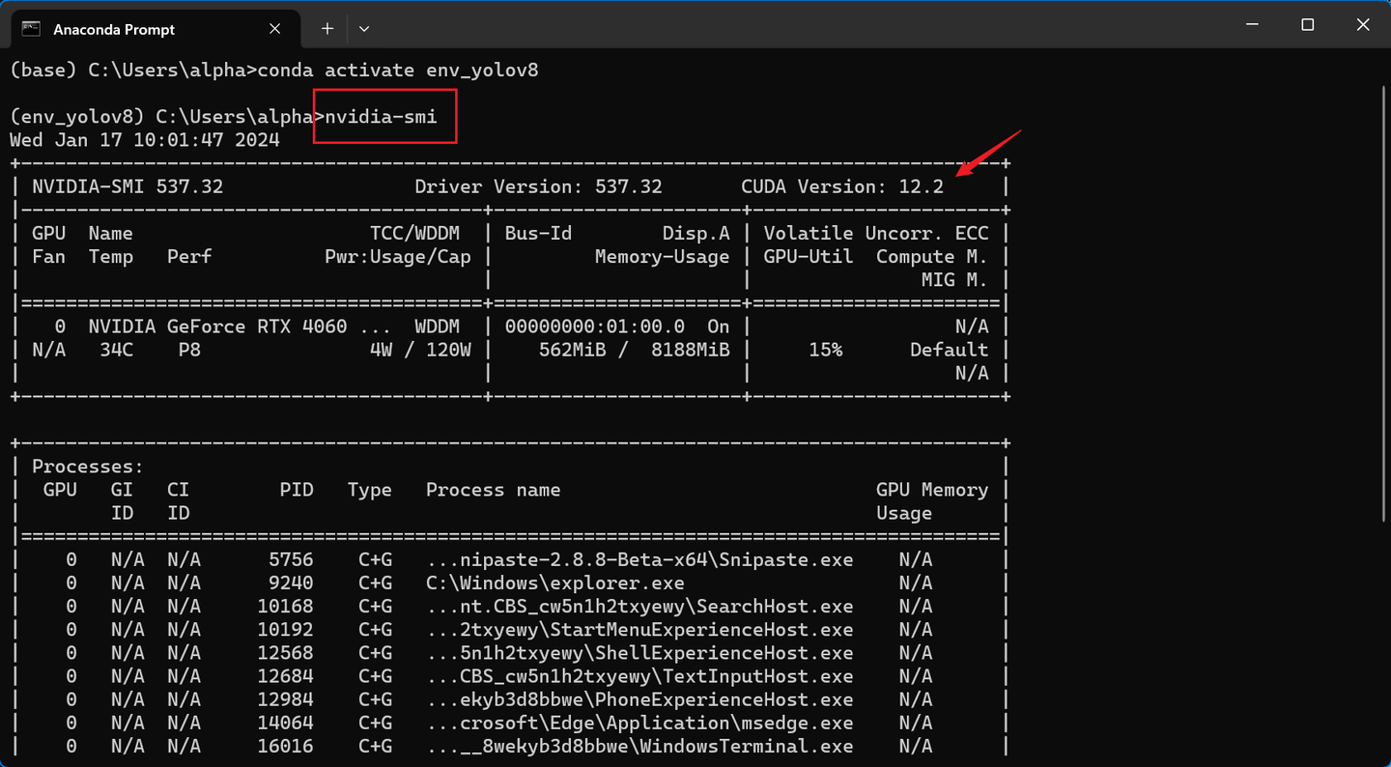Minimize the terminal window
The height and width of the screenshot is (767, 1391).
click(x=1252, y=25)
